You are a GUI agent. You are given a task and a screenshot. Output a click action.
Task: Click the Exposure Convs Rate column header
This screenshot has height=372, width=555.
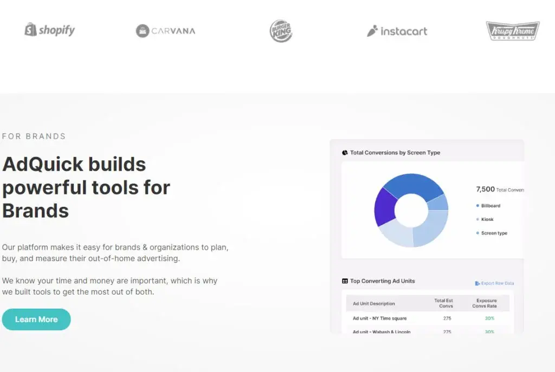(x=485, y=303)
